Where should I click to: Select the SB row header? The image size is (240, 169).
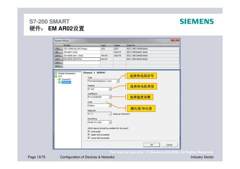(x=59, y=52)
